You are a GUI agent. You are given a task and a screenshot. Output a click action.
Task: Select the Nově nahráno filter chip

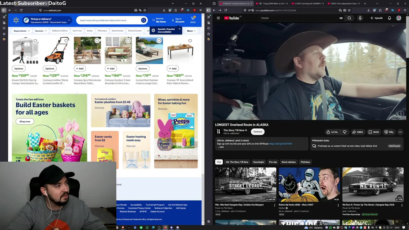tap(289, 162)
